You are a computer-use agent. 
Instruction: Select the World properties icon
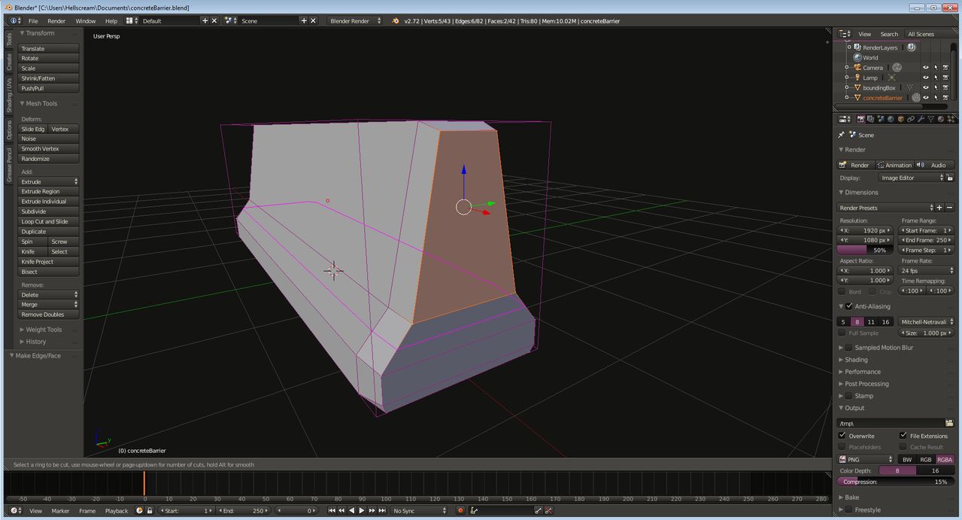point(890,119)
